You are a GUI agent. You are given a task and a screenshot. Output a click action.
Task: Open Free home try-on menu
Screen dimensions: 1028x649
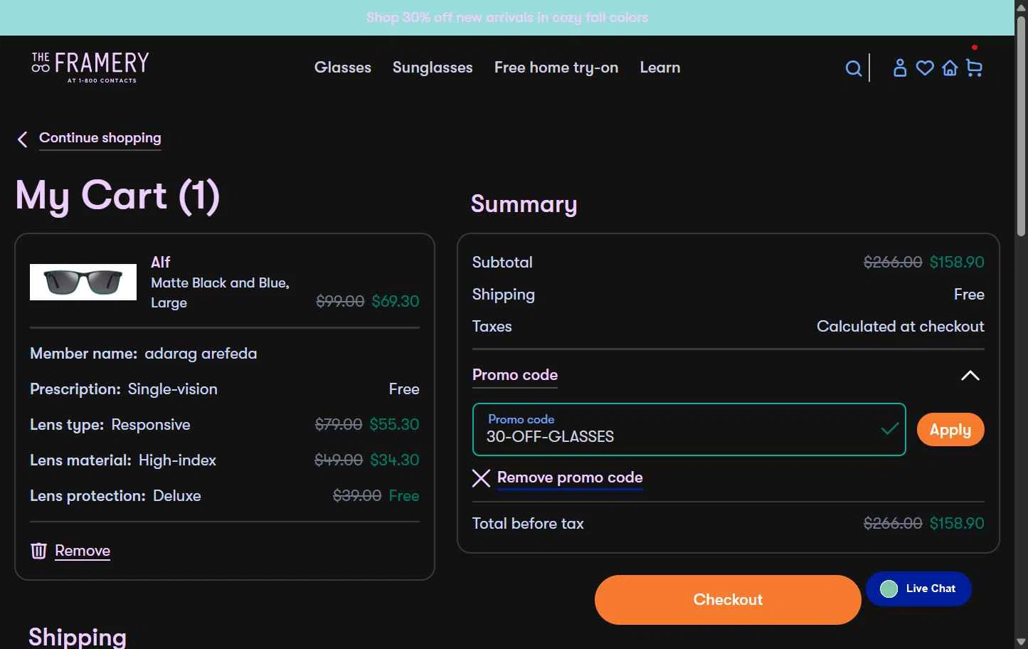click(x=556, y=68)
